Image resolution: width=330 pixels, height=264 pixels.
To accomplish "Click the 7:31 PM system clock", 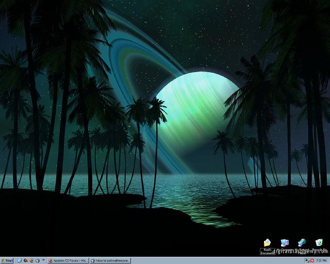I will (x=322, y=261).
